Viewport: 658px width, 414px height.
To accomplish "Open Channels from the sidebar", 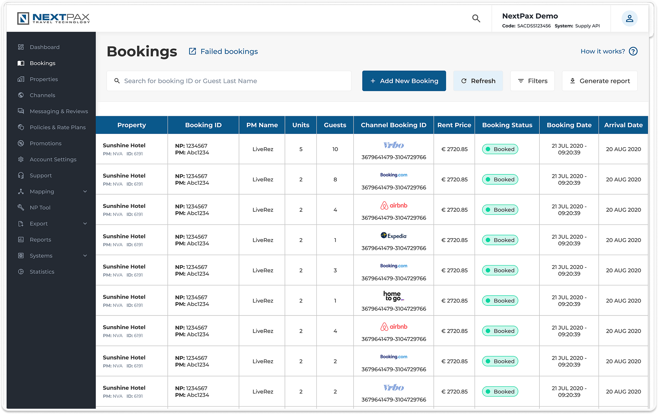I will click(42, 95).
